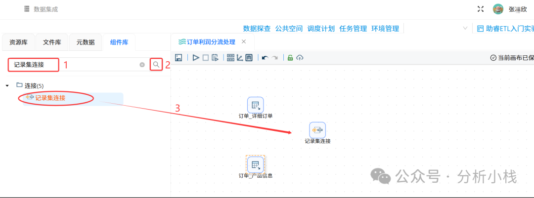
Task: Click the book icon beside 助睿ETL入门实验
Action: 480,29
